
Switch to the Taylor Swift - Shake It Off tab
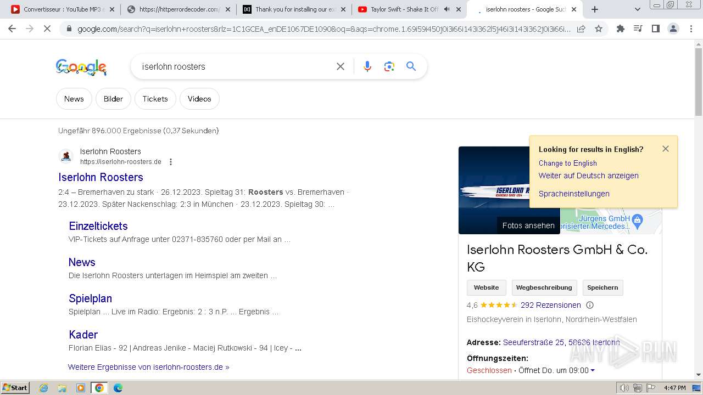[410, 9]
